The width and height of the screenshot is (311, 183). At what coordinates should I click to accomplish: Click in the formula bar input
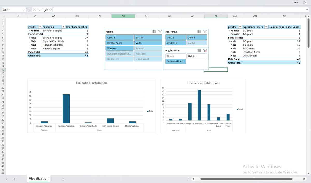[x=179, y=10]
